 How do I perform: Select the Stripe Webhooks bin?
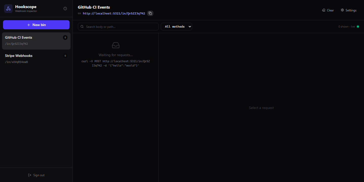click(x=36, y=59)
